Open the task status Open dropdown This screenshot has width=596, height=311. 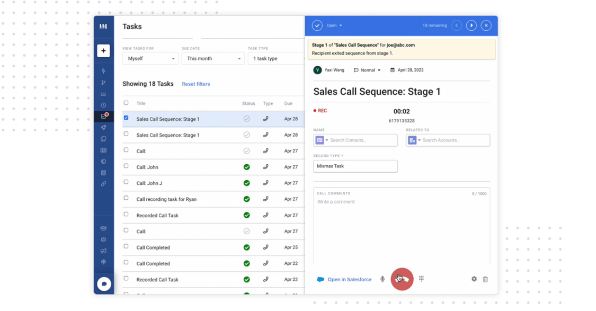click(x=334, y=25)
